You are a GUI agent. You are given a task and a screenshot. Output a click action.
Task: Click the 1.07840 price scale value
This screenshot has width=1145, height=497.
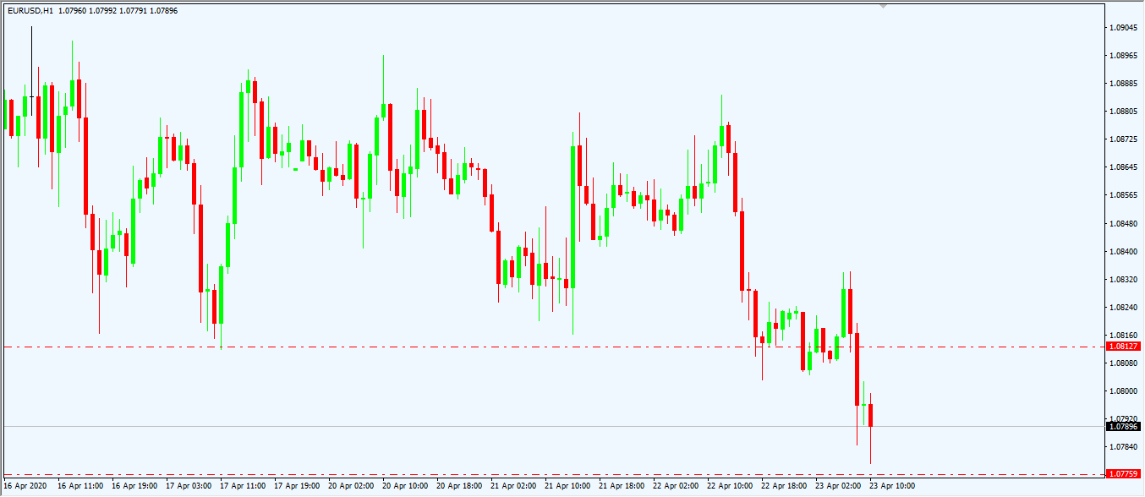[x=1123, y=447]
